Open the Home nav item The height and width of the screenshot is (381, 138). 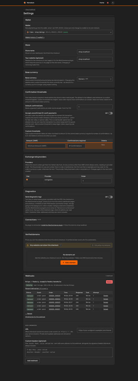102,3
